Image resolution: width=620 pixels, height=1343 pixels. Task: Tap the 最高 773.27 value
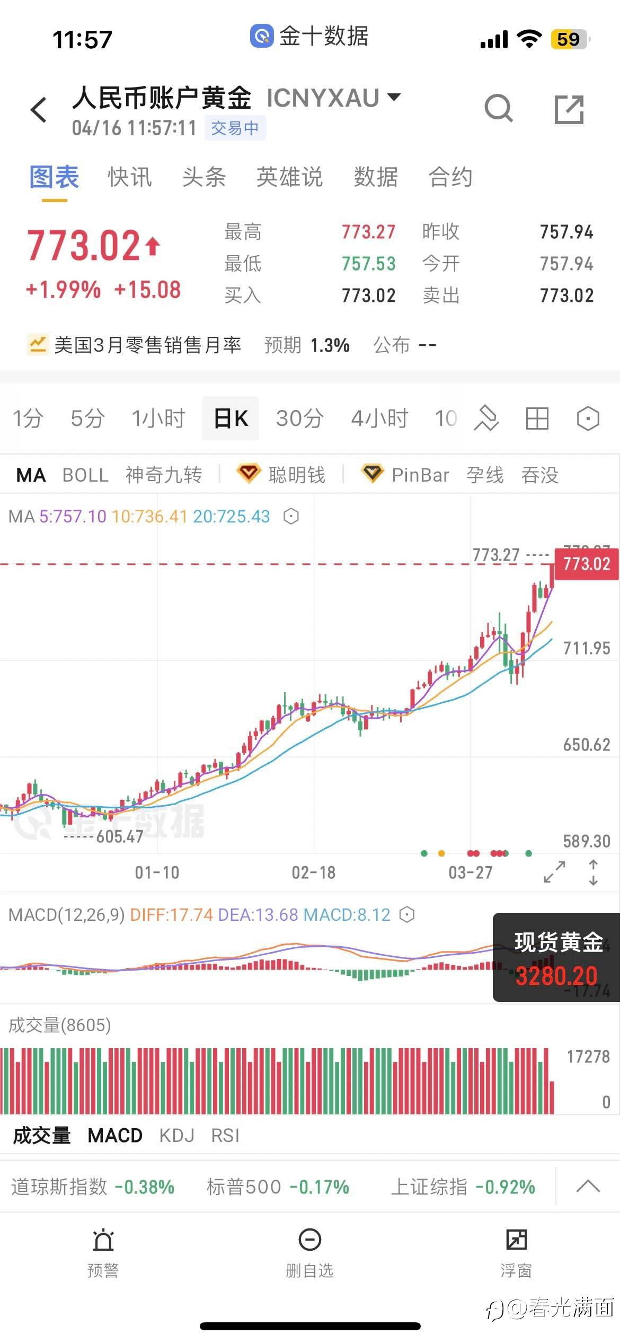point(368,232)
